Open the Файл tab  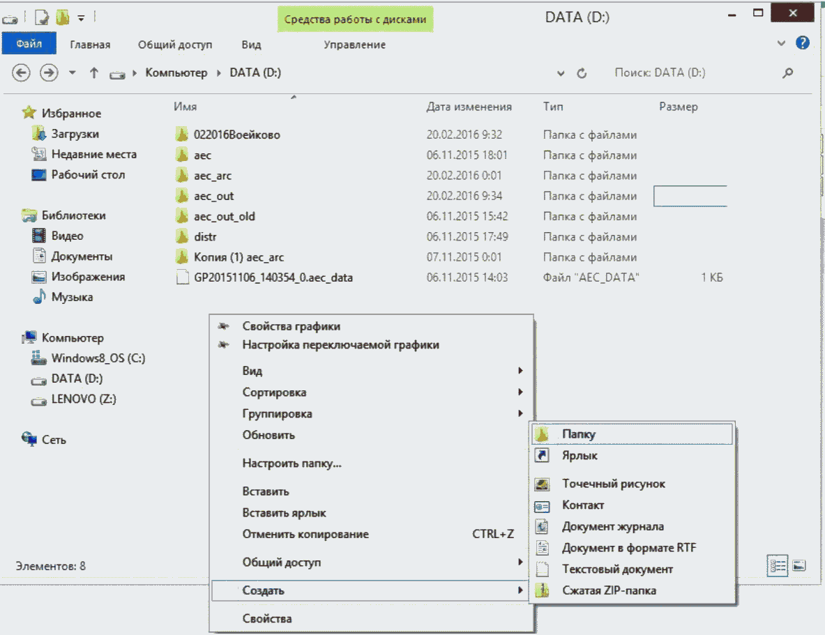29,44
